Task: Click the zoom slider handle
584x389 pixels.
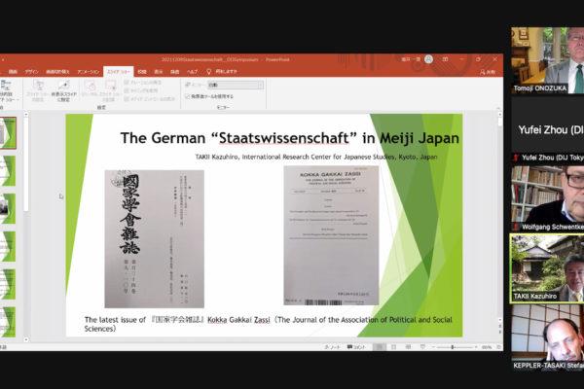Action: click(453, 347)
